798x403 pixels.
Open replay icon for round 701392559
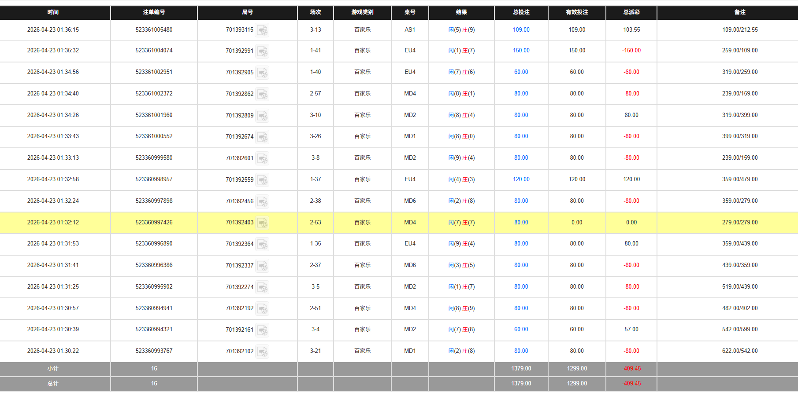(262, 180)
